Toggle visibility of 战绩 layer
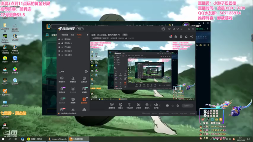 [x=59, y=47]
